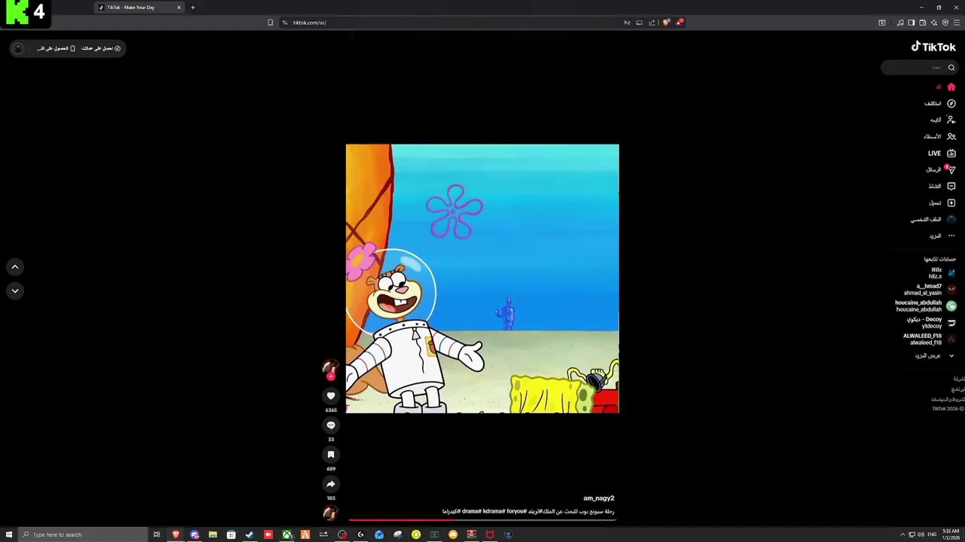Share this video (183 shares)

(x=330, y=484)
